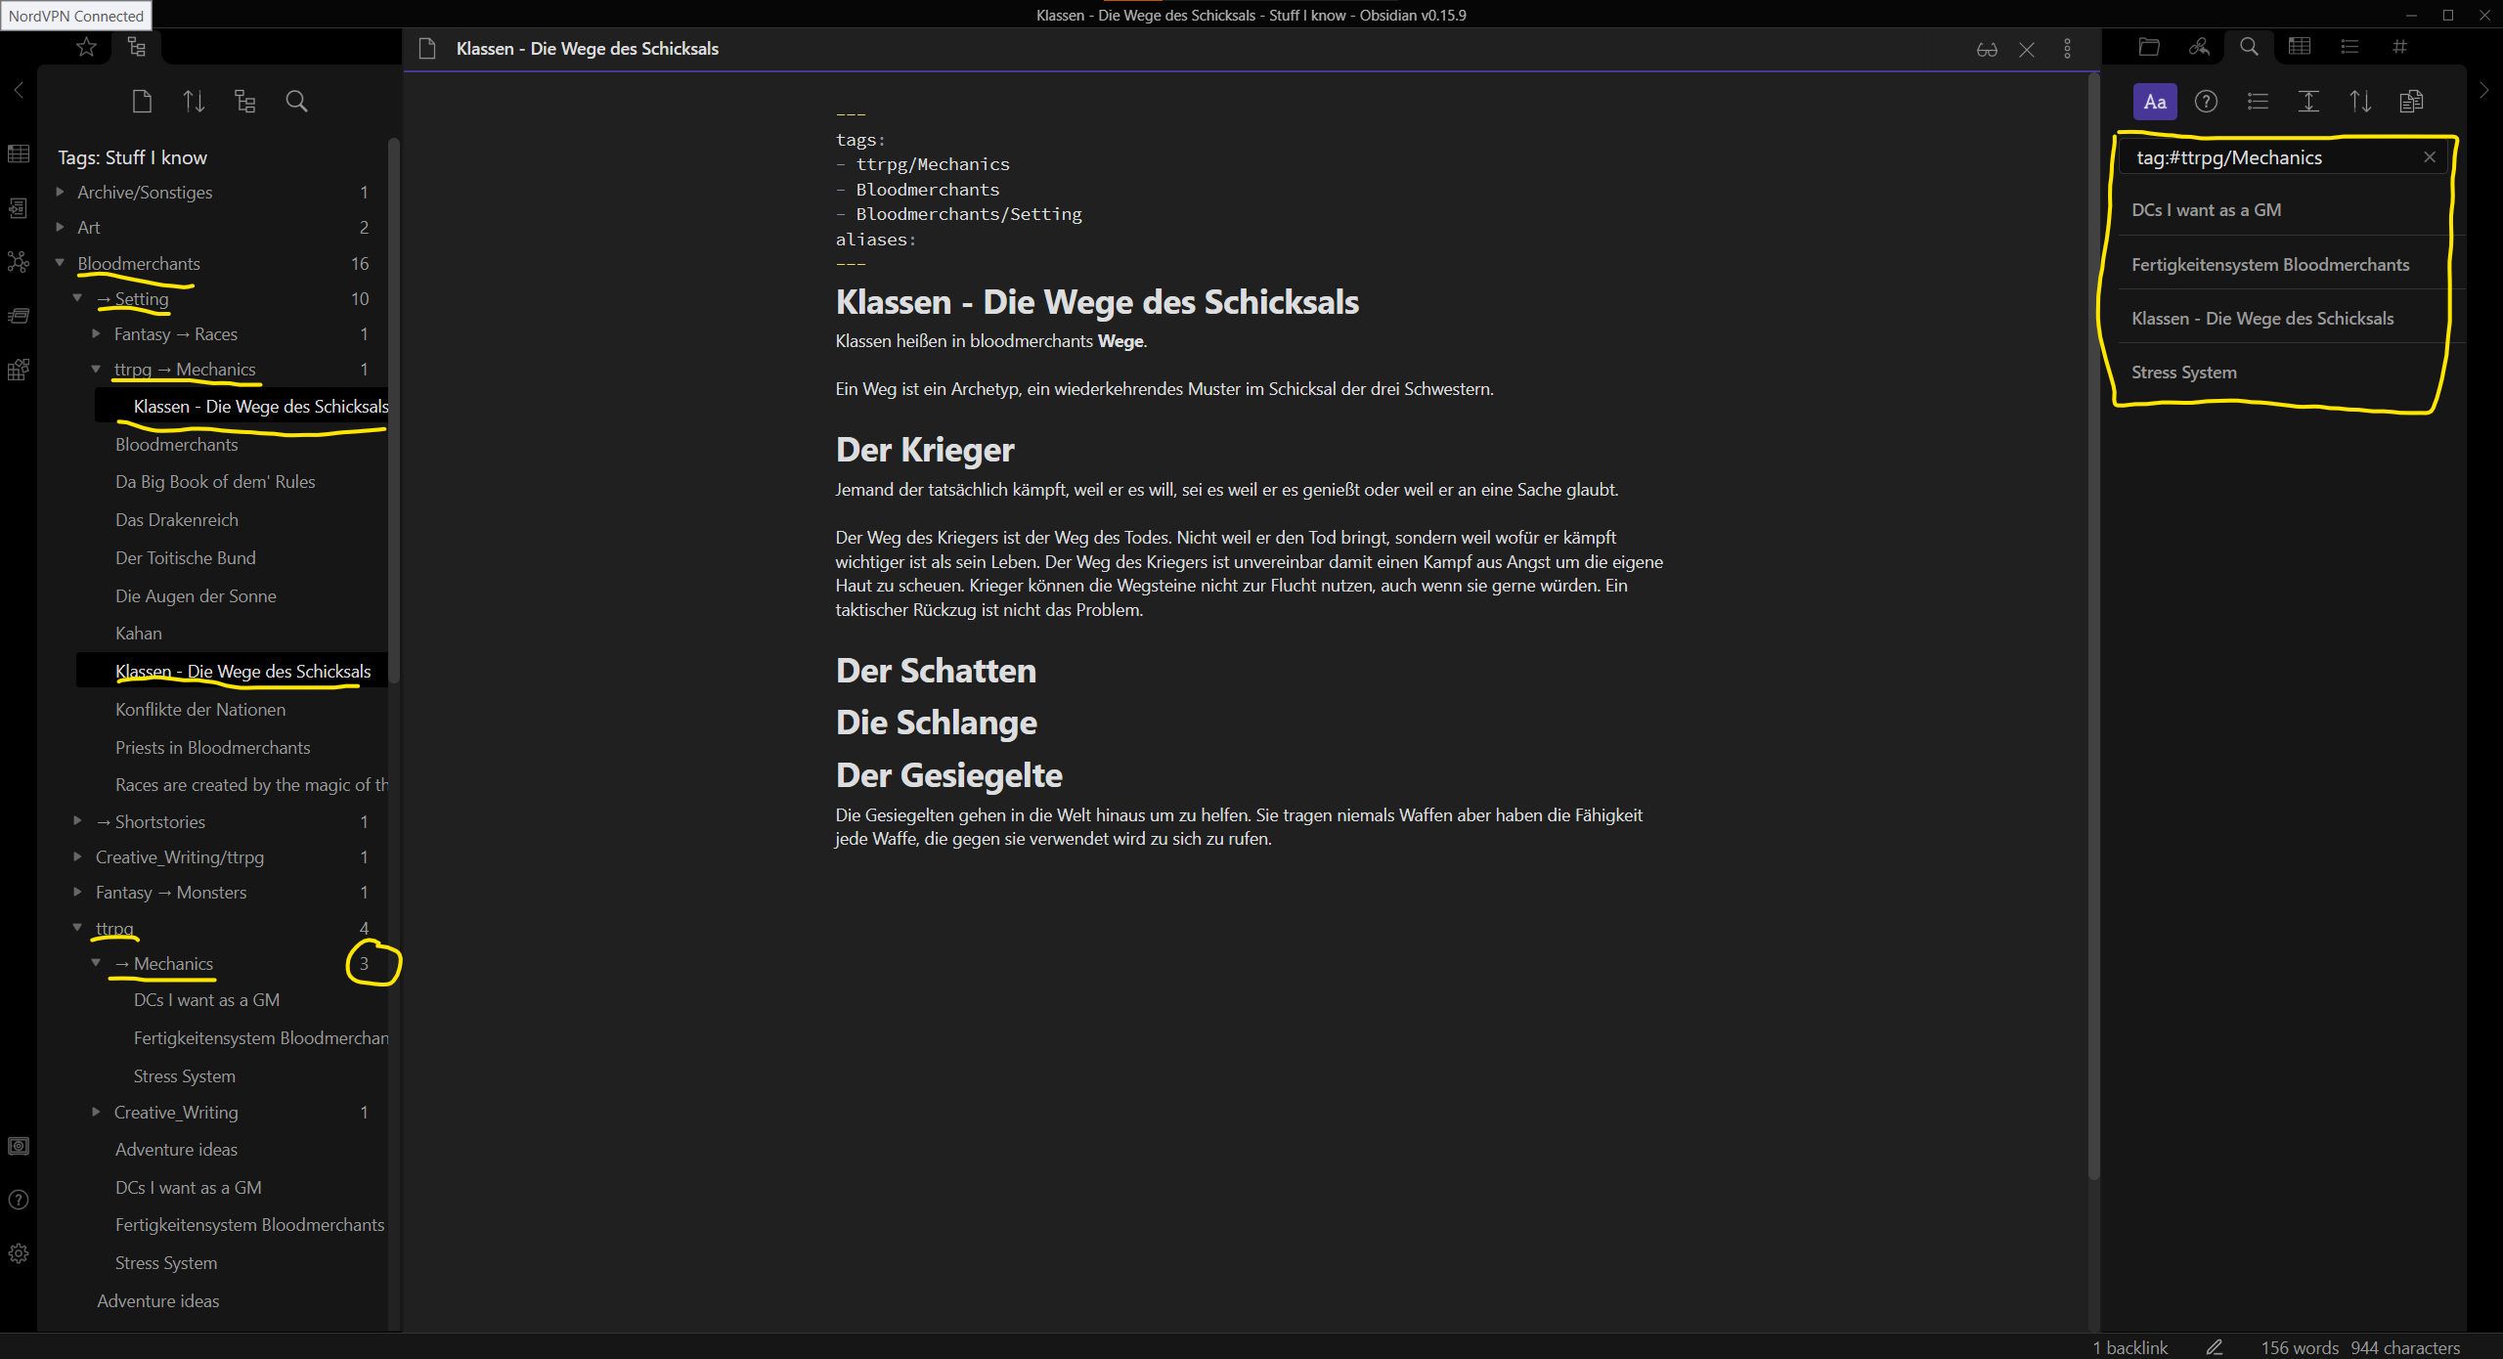Copy search results using the copy icon
This screenshot has height=1359, width=2503.
coord(2412,101)
